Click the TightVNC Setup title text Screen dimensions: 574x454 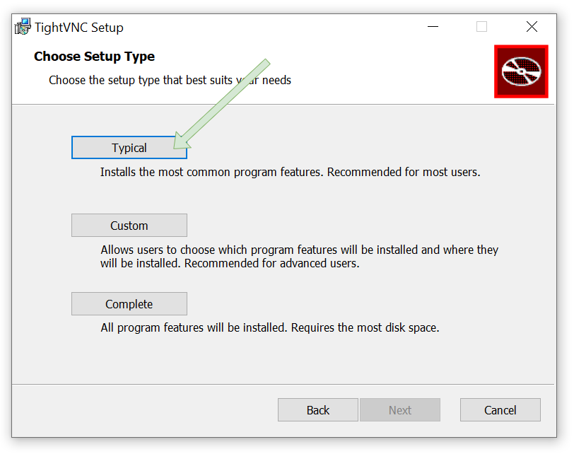(x=78, y=27)
